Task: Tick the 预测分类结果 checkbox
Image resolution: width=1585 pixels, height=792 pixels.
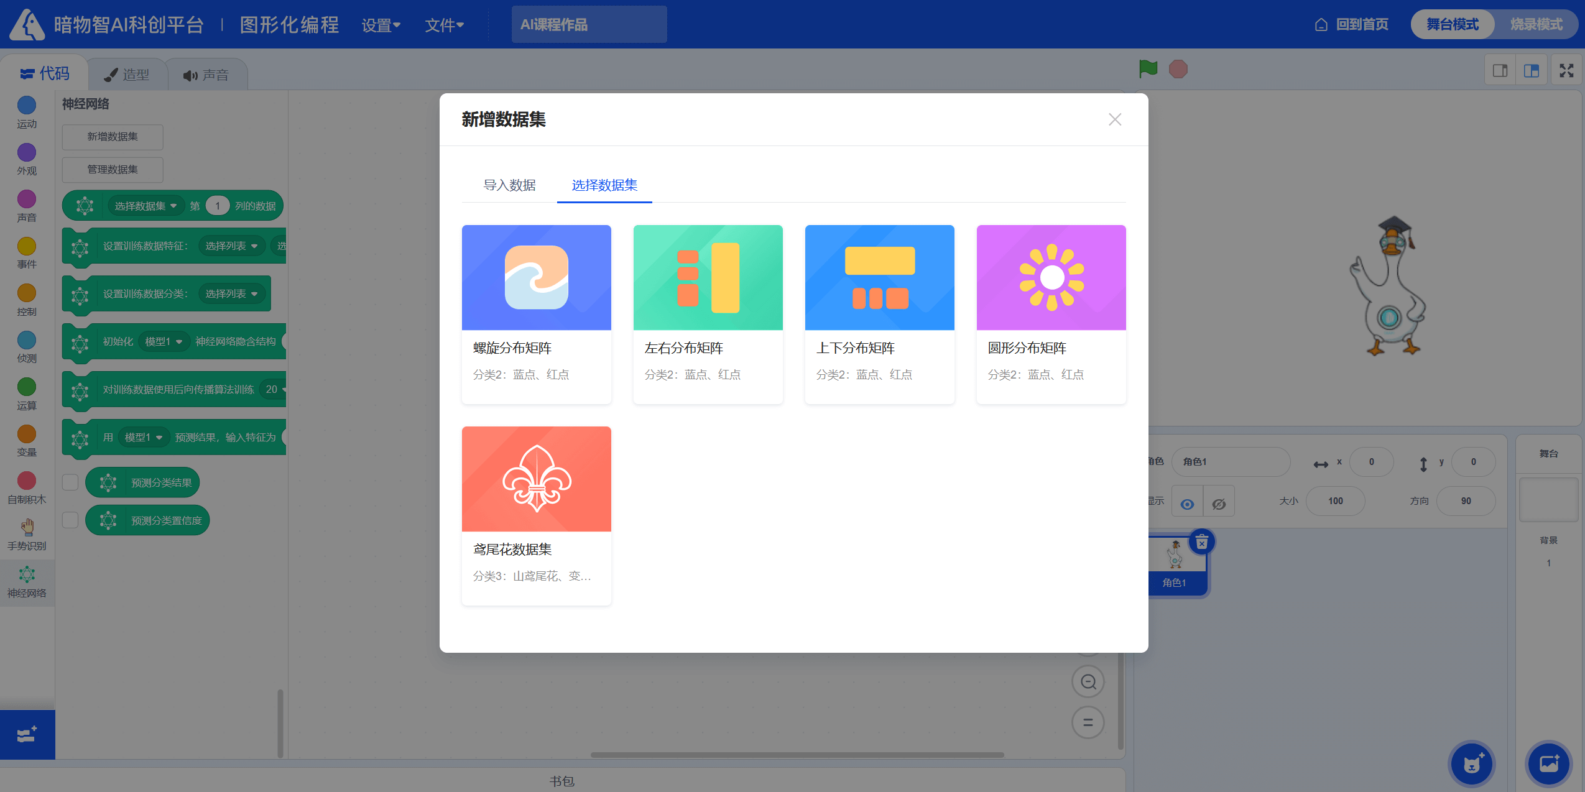Action: tap(70, 482)
